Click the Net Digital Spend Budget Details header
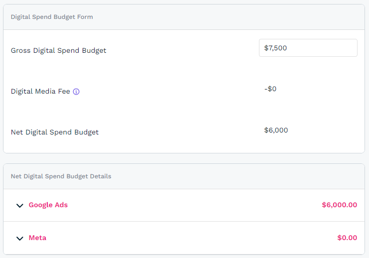369x258 pixels. 61,176
